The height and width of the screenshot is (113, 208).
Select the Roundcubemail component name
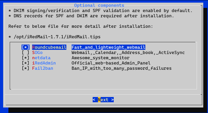coord(49,47)
